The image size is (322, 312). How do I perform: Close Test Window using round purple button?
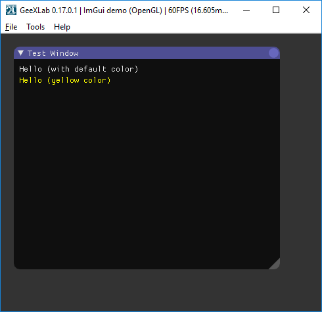(273, 53)
